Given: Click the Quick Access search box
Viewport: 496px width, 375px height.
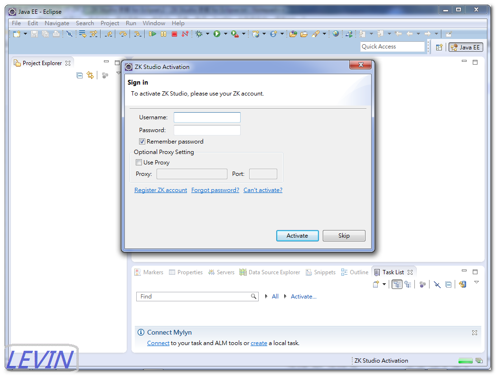Looking at the screenshot, I should (x=392, y=47).
